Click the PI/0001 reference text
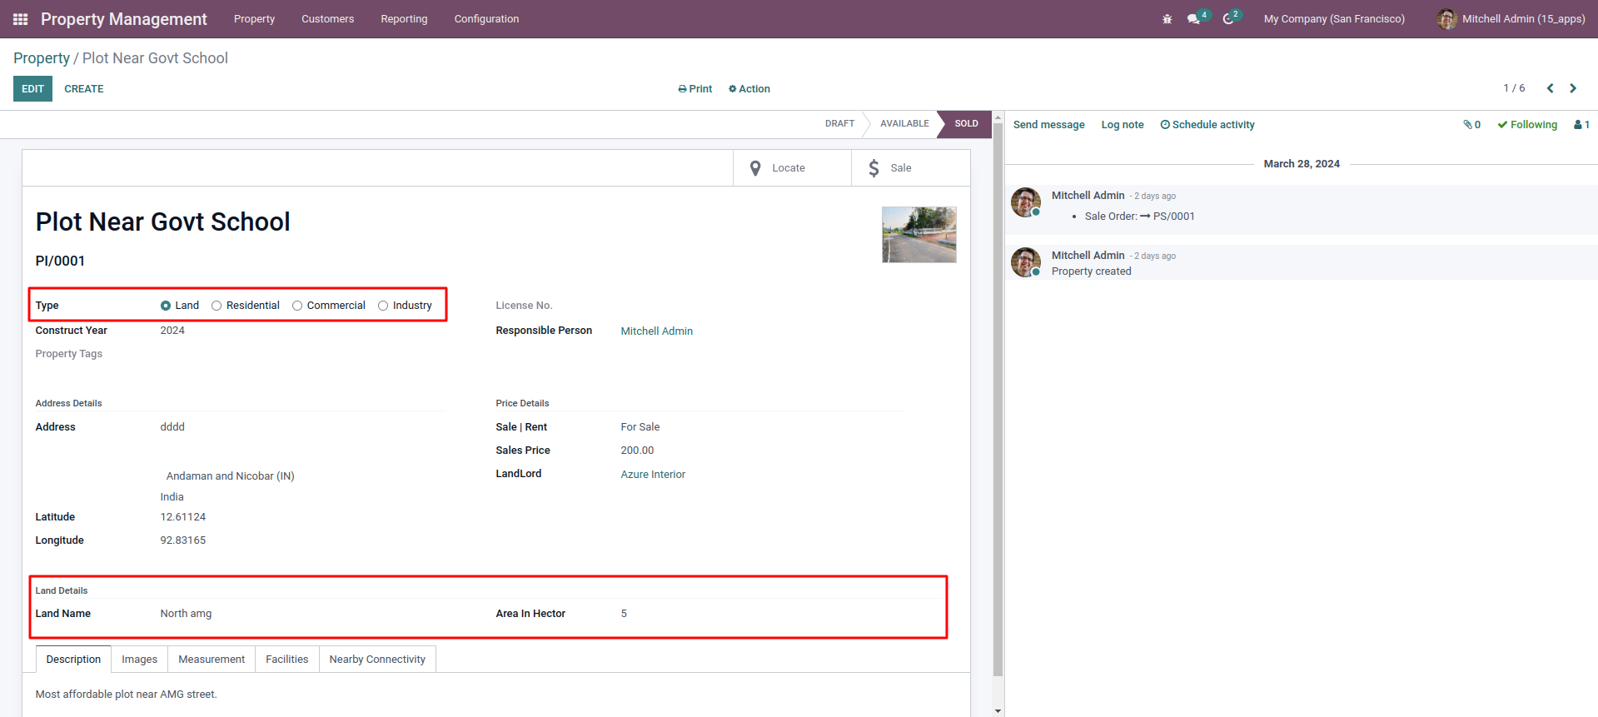 tap(60, 261)
